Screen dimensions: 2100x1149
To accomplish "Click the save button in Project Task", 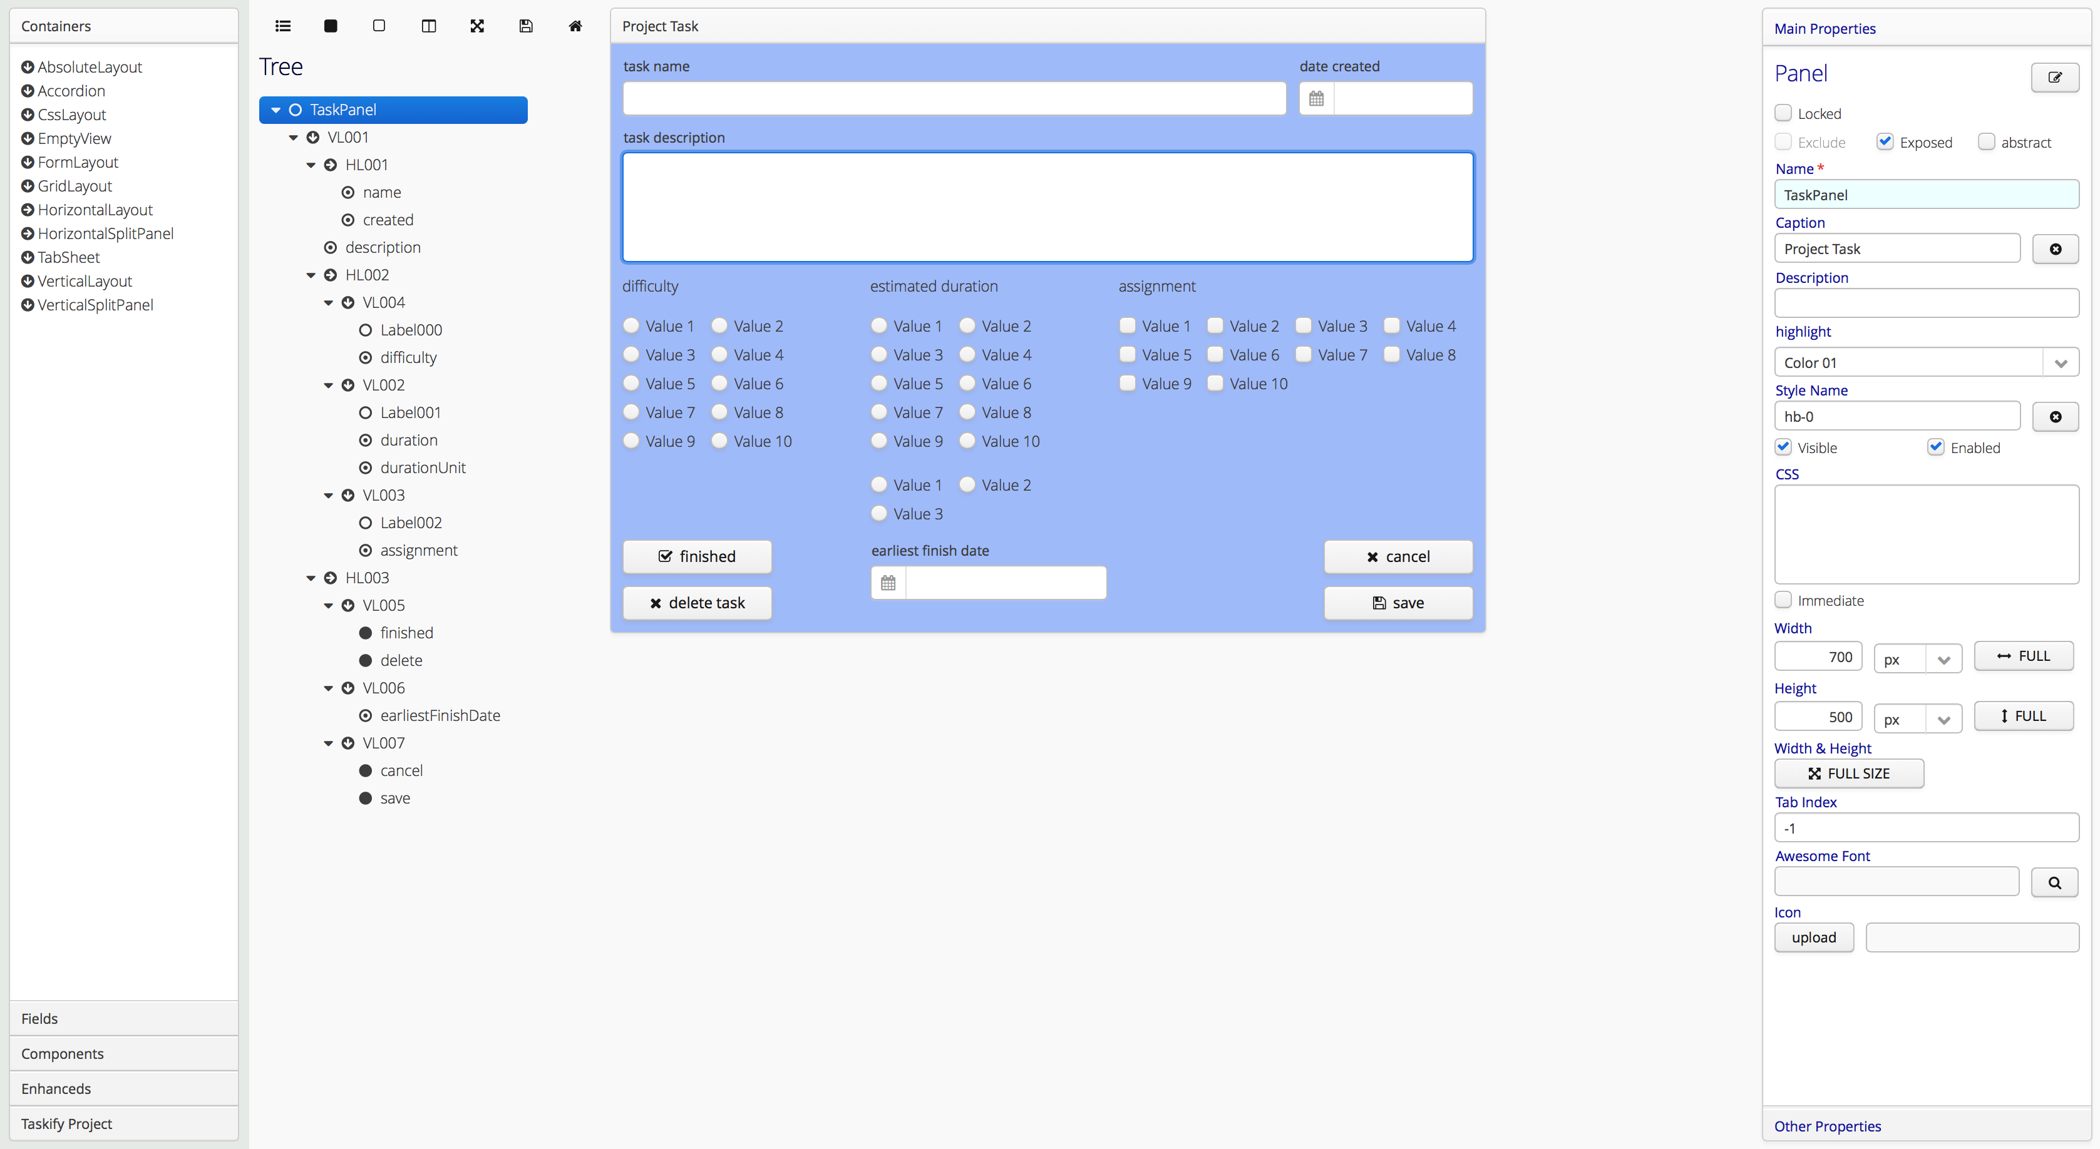I will (1398, 603).
